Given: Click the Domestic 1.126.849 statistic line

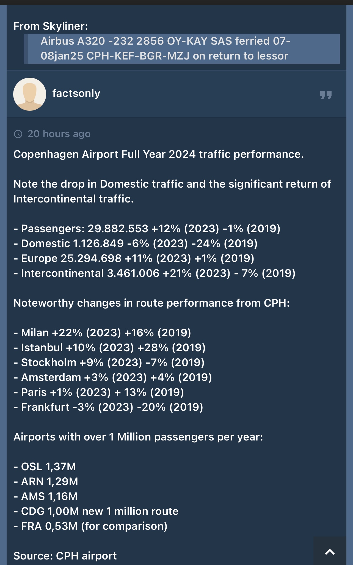Looking at the screenshot, I should click(136, 244).
